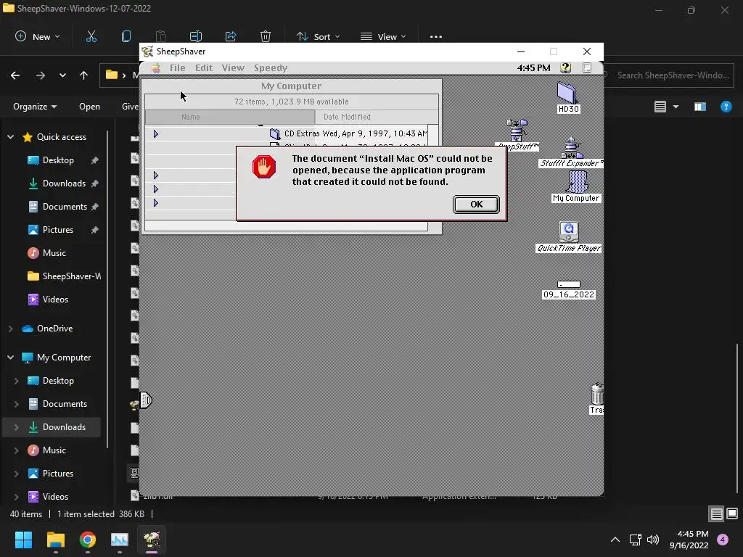
Task: Open My Computer icon on Mac desktop
Action: click(x=577, y=187)
